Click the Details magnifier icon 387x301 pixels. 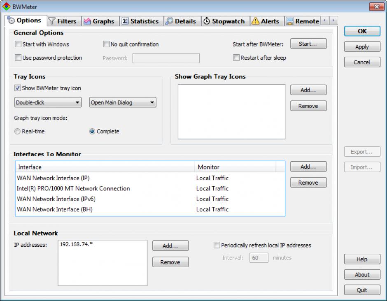click(169, 21)
